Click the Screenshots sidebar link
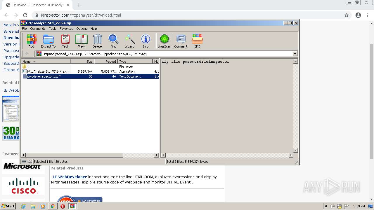Viewport: 374px width, 210px height. (11, 31)
